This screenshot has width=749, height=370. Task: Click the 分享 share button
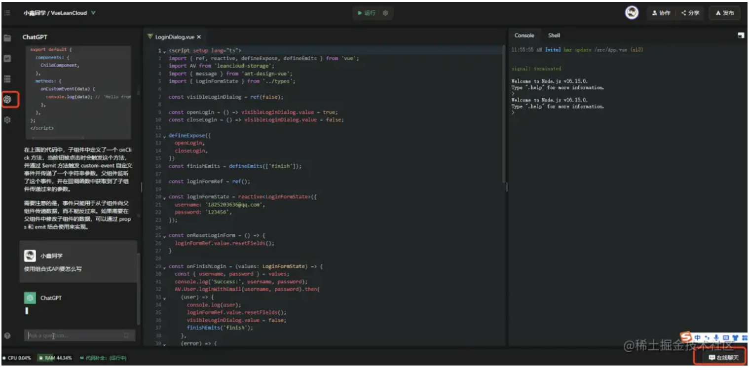click(x=690, y=13)
